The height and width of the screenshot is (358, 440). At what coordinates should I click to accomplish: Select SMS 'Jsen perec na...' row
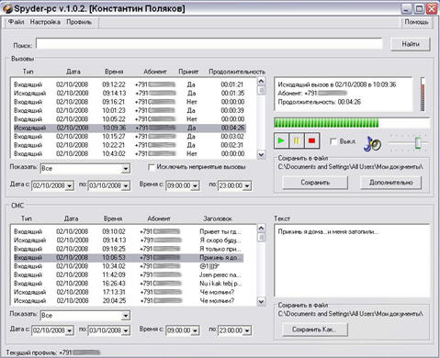[x=128, y=274]
